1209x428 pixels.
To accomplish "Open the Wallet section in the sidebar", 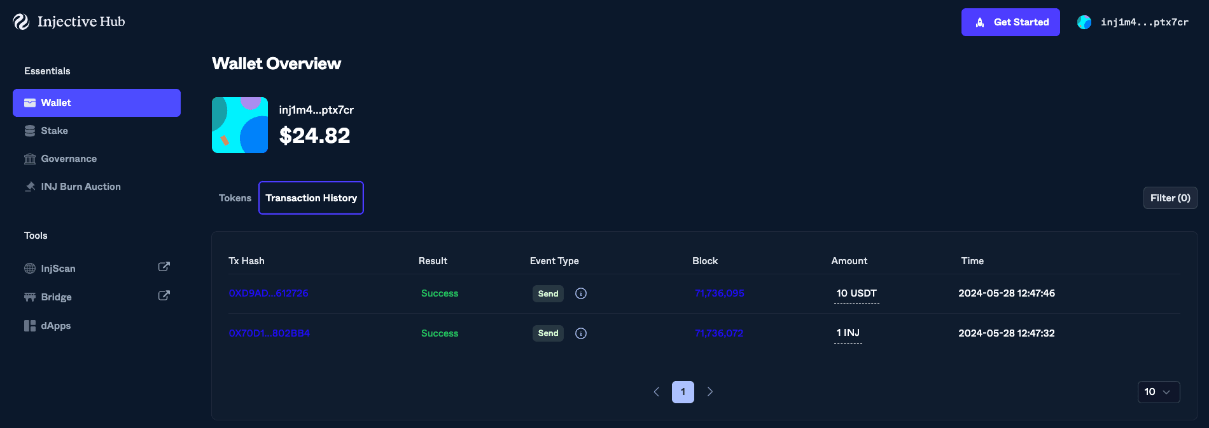I will (97, 103).
